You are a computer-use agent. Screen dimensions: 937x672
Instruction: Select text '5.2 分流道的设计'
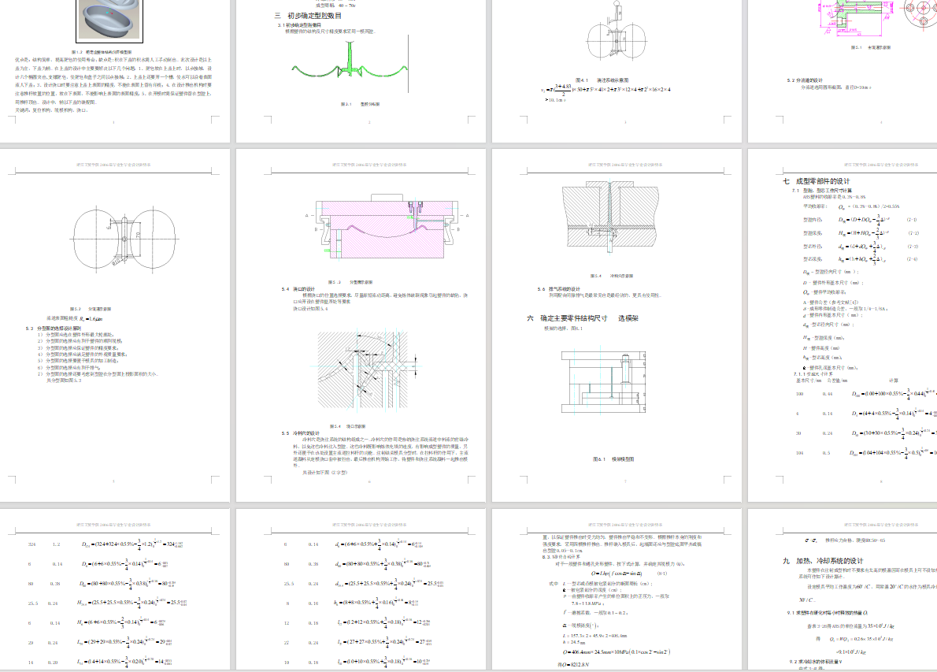point(805,80)
